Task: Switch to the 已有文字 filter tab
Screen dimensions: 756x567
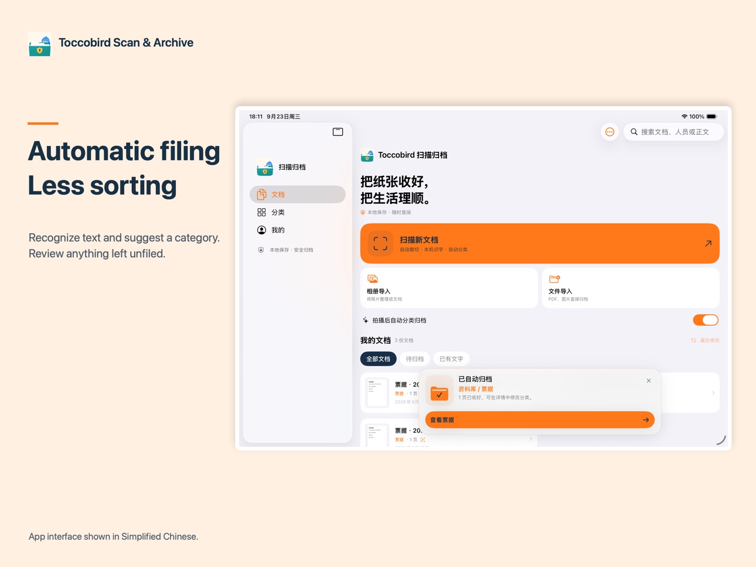Action: tap(451, 359)
